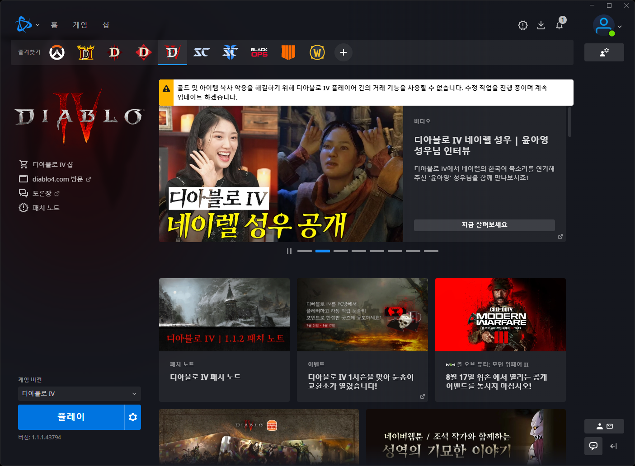Image resolution: width=635 pixels, height=466 pixels.
Task: Expand the 게임 버전 디아블로 IV dropdown
Action: 80,394
